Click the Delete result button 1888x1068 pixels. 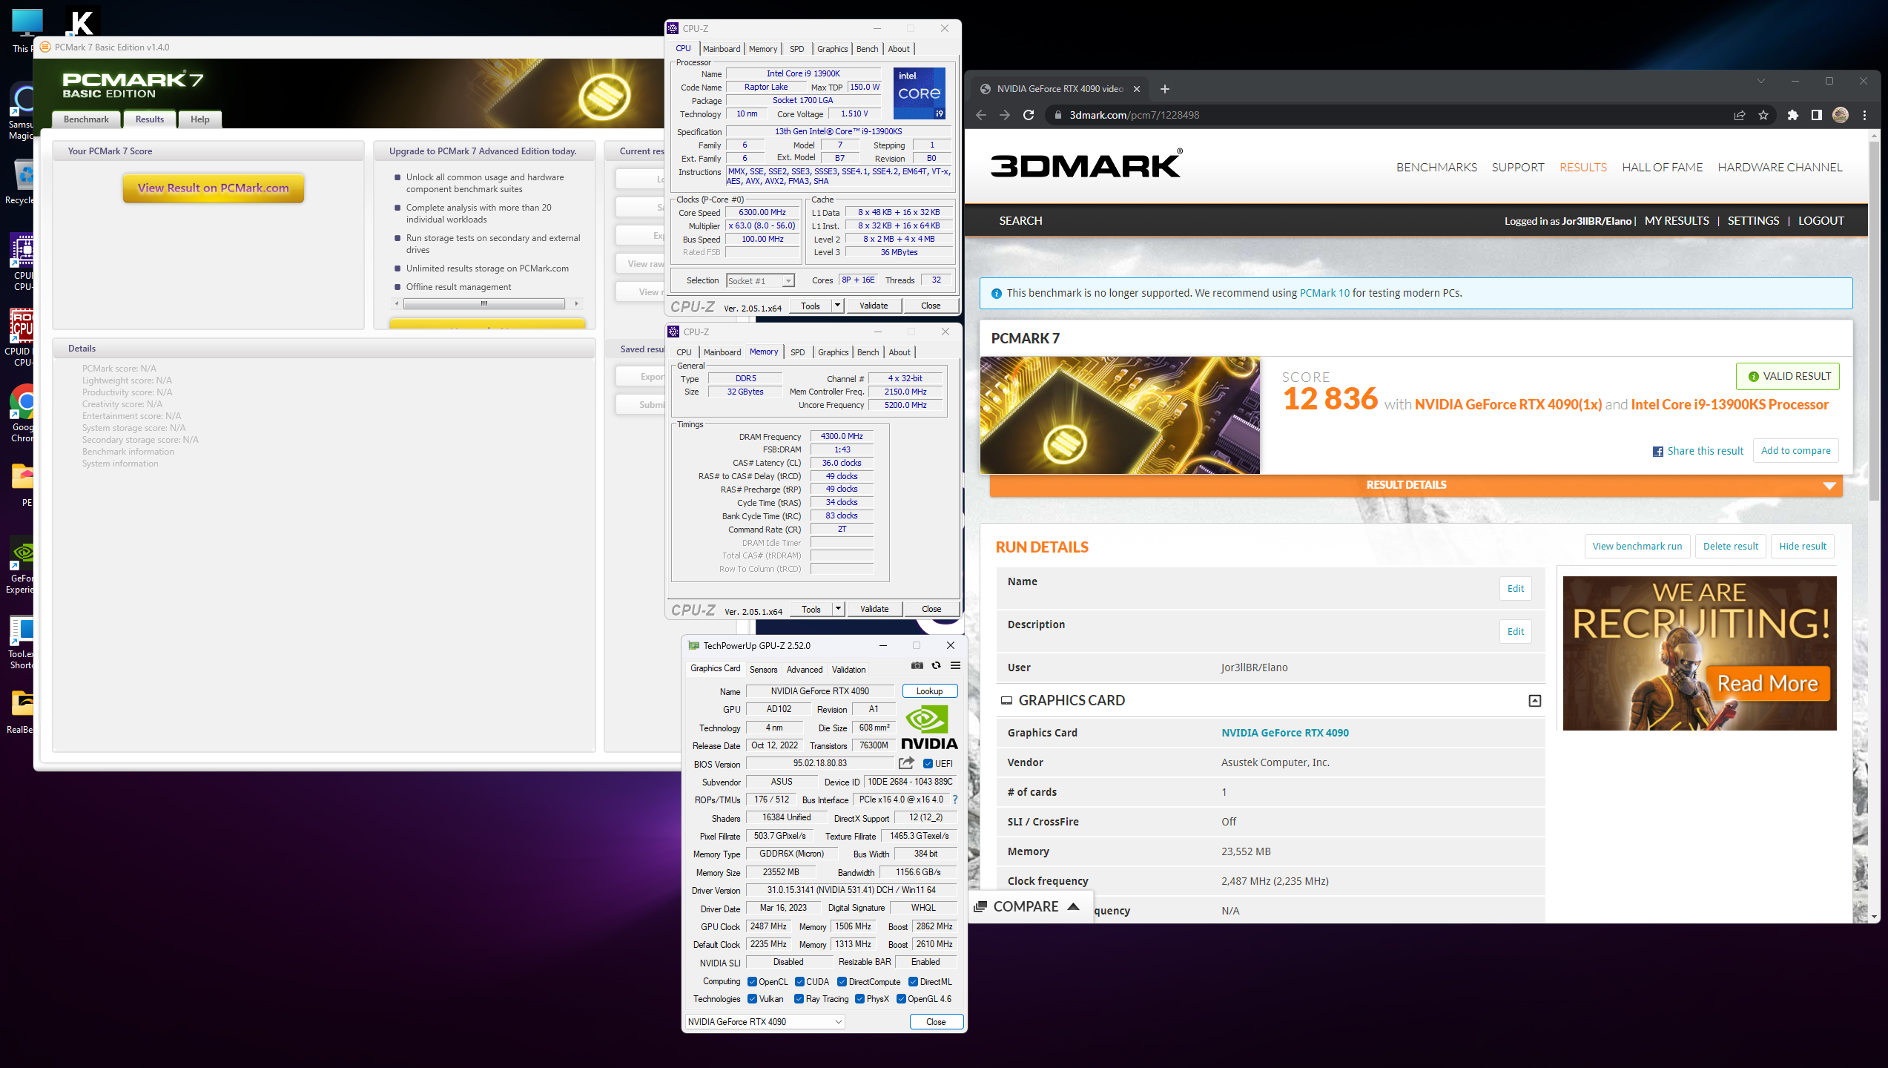pyautogui.click(x=1730, y=547)
